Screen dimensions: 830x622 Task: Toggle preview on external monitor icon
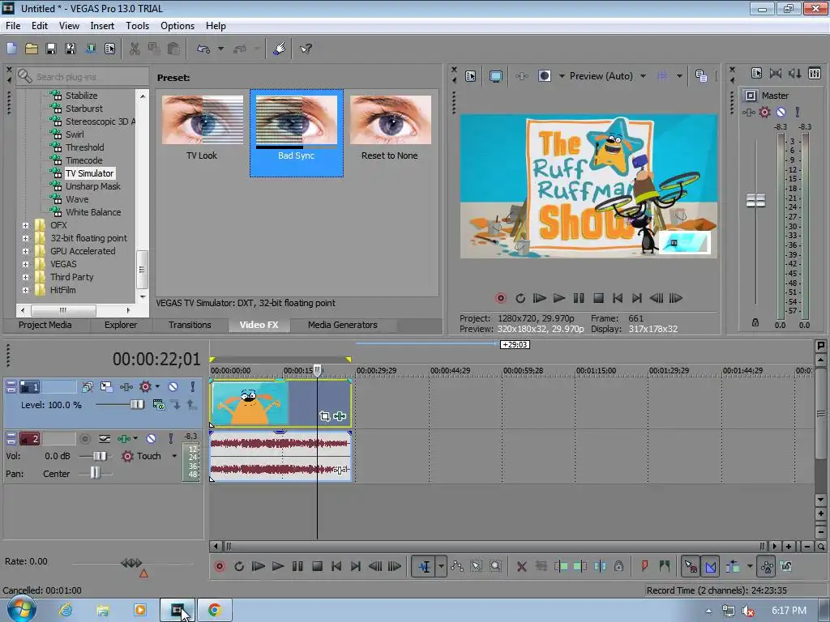(x=495, y=76)
